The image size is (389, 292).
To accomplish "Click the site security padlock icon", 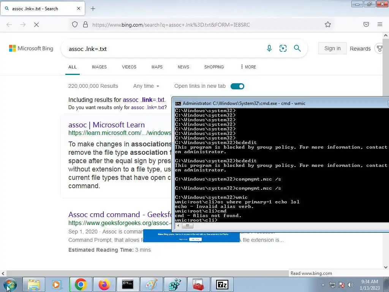I will [85, 24].
